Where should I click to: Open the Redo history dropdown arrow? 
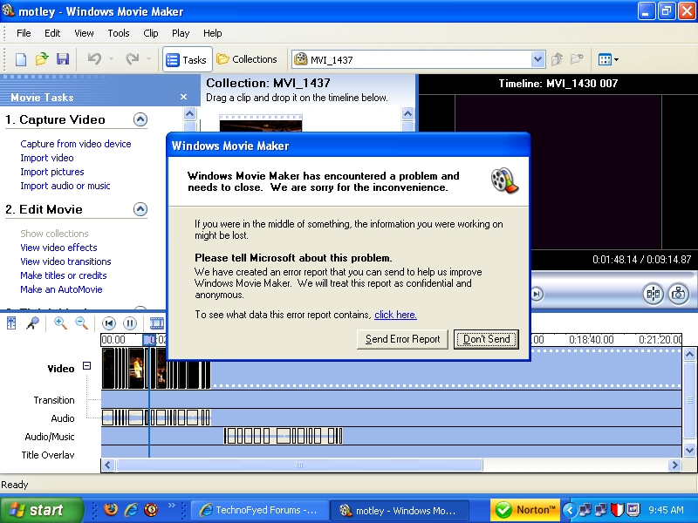point(148,58)
